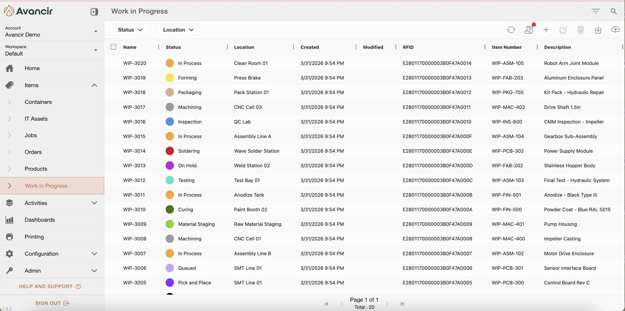Open Dashboards in the sidebar
The height and width of the screenshot is (311, 625).
coord(39,220)
